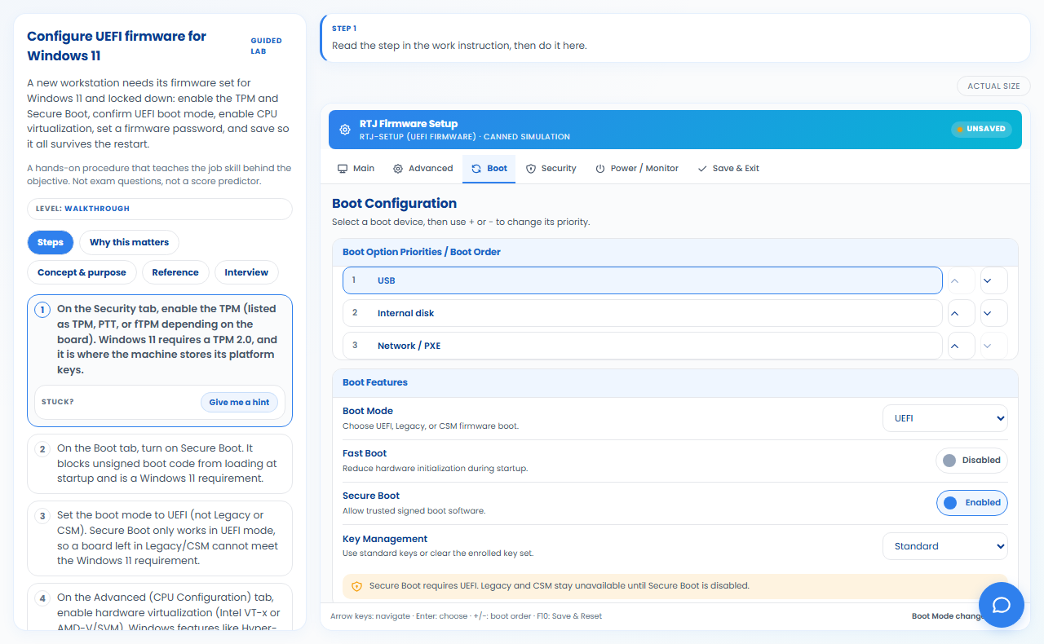
Task: Select the Steps pill
Action: point(51,242)
